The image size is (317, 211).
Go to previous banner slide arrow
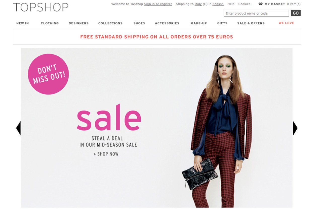[18, 128]
